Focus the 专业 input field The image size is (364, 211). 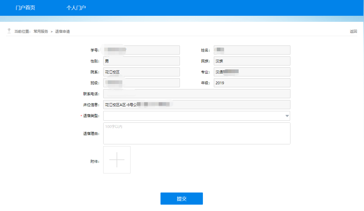coord(252,72)
